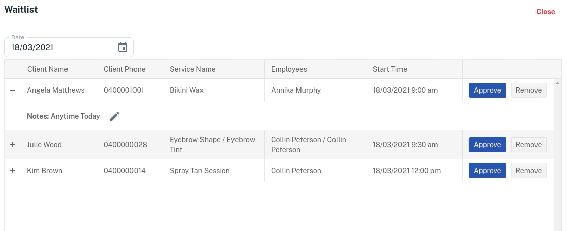Collapse Angela Matthews row details
The height and width of the screenshot is (231, 569).
(x=13, y=90)
